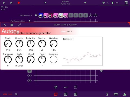Open the plugin preset list icon

coord(12,25)
